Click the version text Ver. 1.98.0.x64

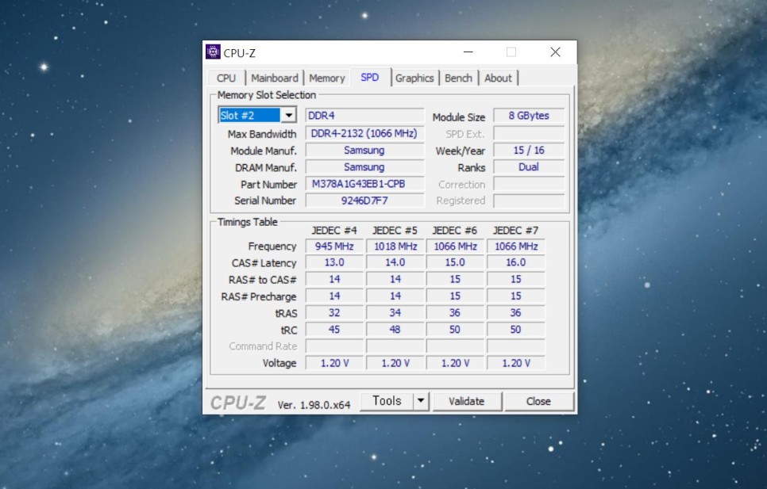click(x=314, y=405)
